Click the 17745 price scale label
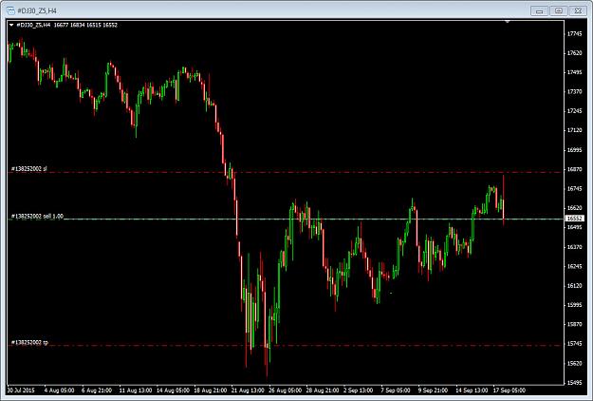Image resolution: width=593 pixels, height=401 pixels. (574, 33)
